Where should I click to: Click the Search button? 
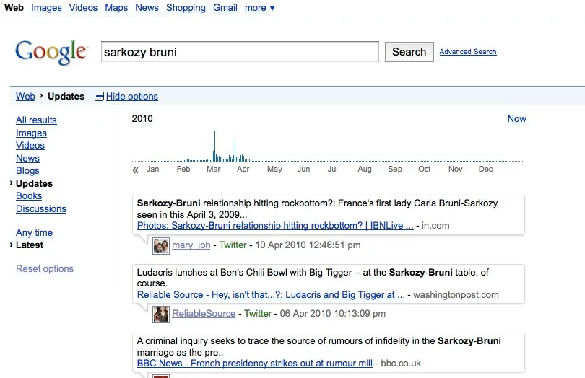click(x=409, y=52)
